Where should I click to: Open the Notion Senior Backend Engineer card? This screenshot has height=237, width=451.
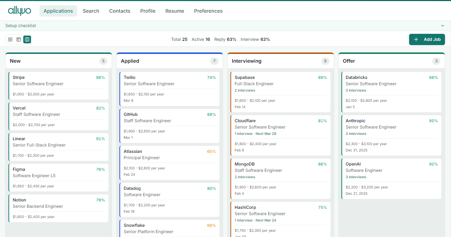[x=58, y=208]
